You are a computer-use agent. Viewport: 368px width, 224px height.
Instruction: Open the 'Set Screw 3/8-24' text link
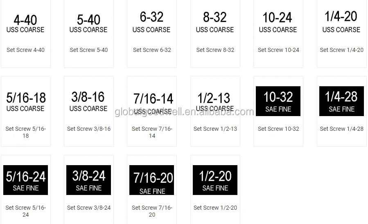coord(89,208)
